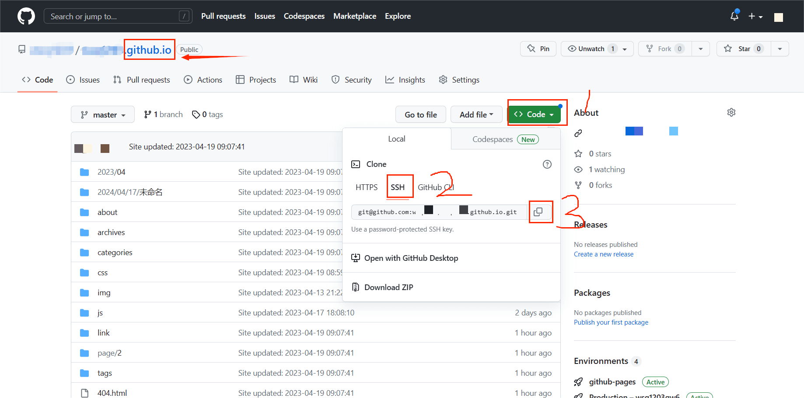Open the notifications bell

tap(734, 16)
